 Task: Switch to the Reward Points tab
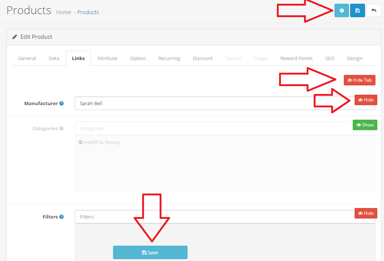297,59
